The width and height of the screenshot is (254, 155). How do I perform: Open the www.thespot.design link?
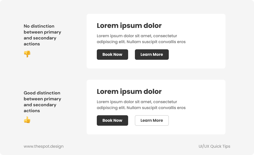[43, 146]
